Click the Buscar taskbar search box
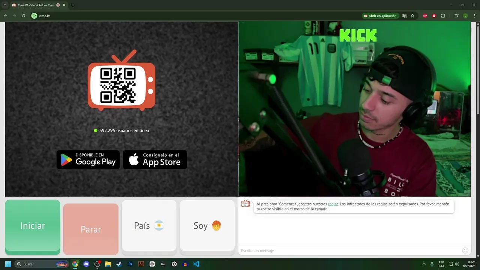This screenshot has height=270, width=480. pos(42,264)
